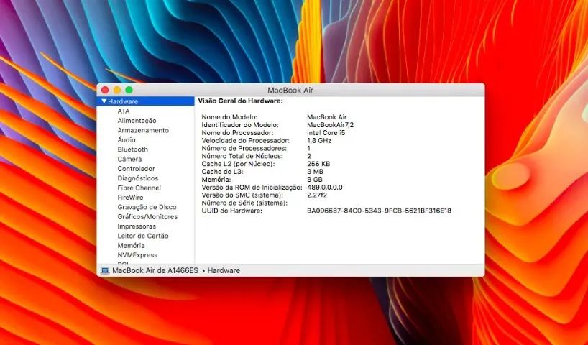
Task: Click the '8 GB' memory value
Action: tap(315, 180)
